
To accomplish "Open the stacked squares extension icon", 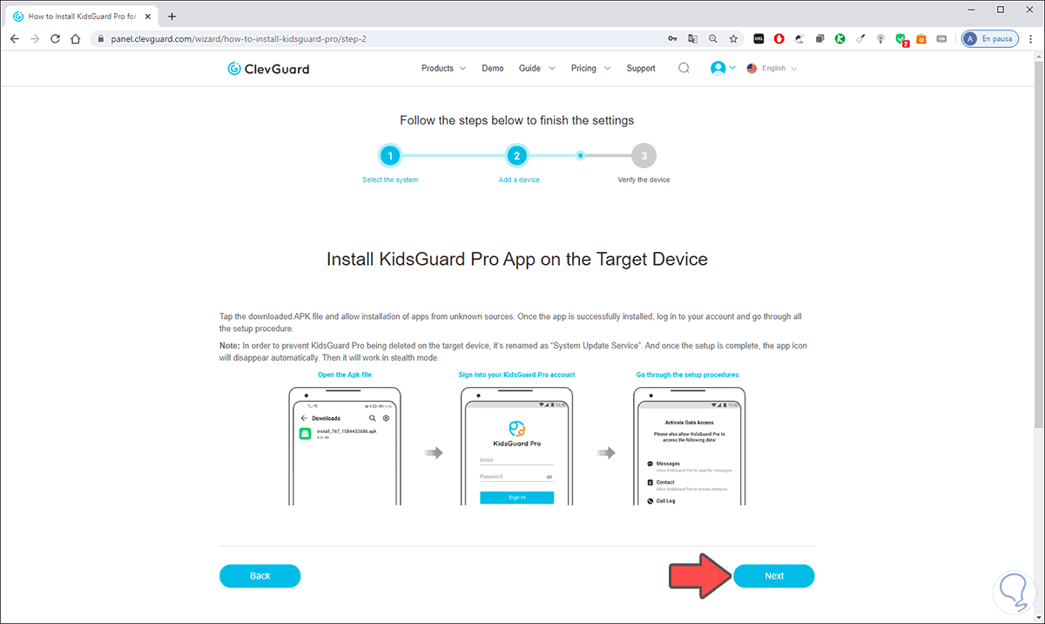I will (x=820, y=38).
